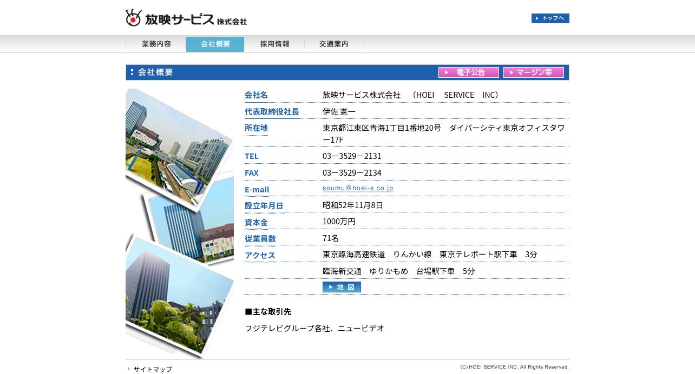Click the 会社概要 section header title

(155, 72)
